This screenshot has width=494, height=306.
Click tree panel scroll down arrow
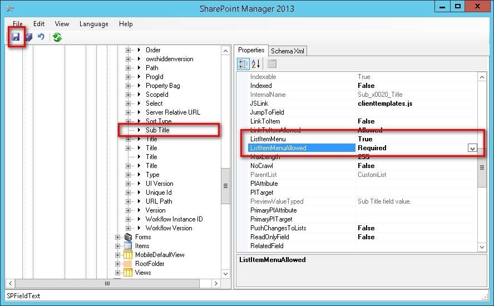point(225,274)
